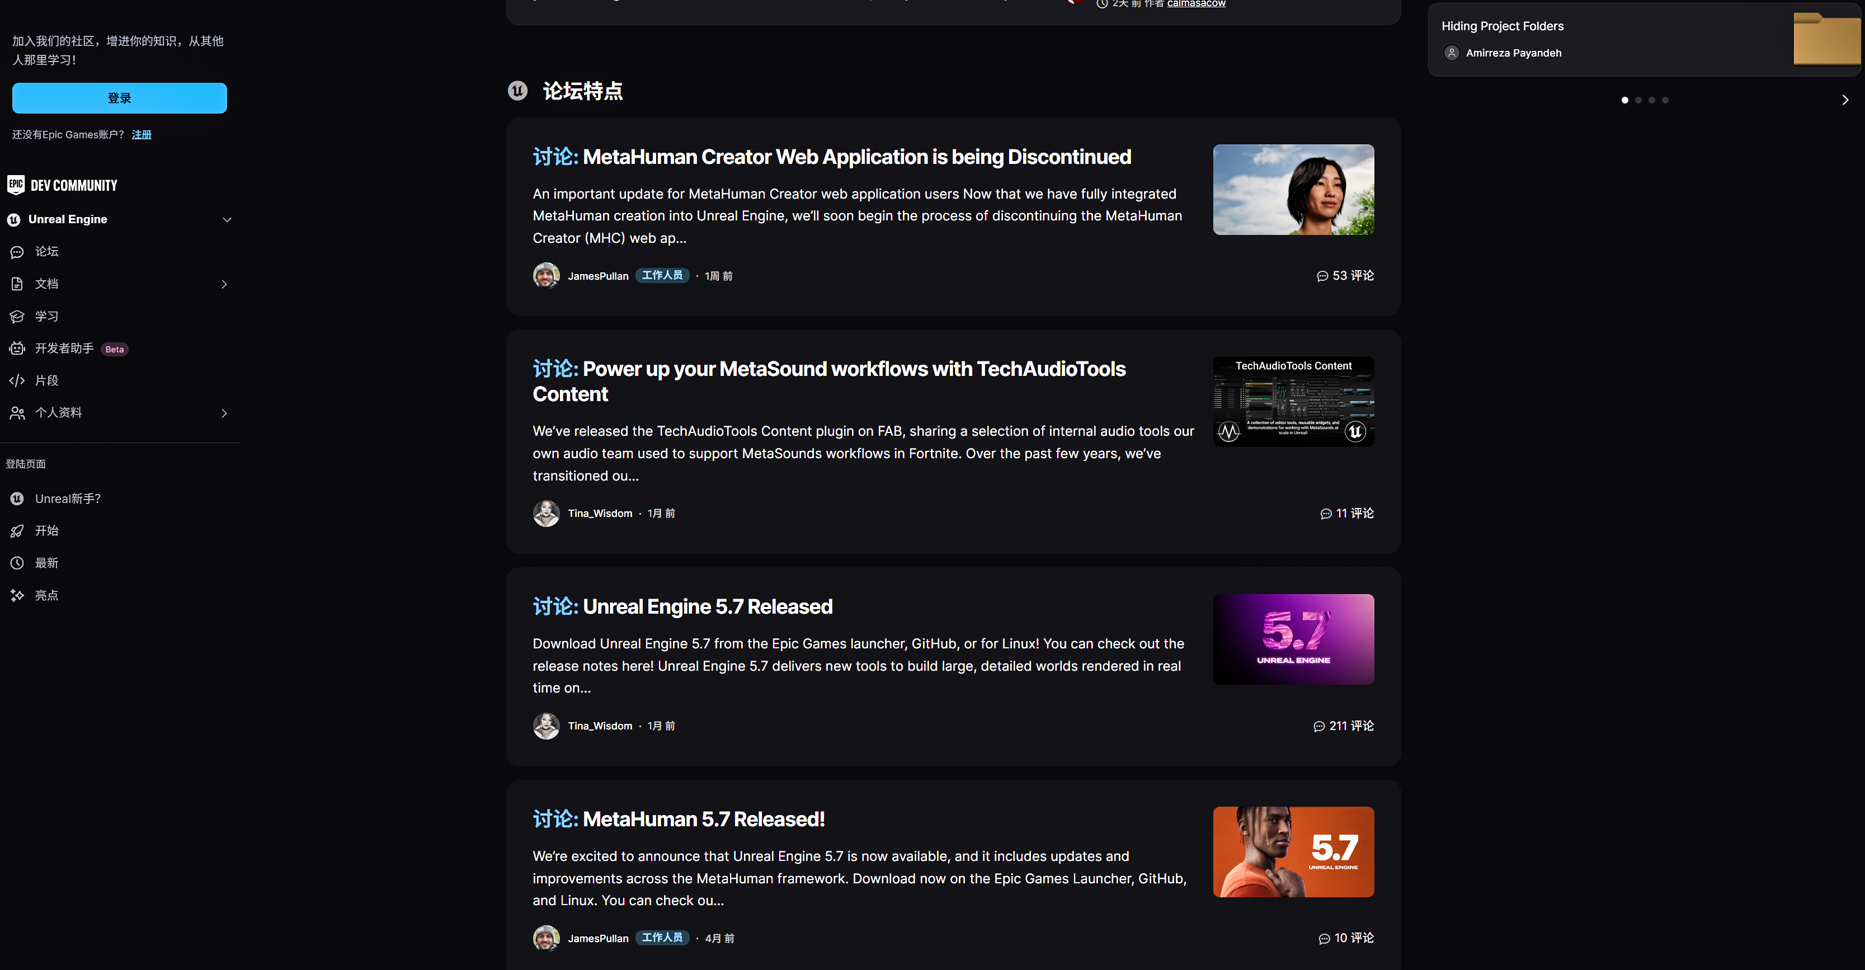The height and width of the screenshot is (970, 1865).
Task: Expand the 个人资料 submenu arrow
Action: pyautogui.click(x=224, y=413)
